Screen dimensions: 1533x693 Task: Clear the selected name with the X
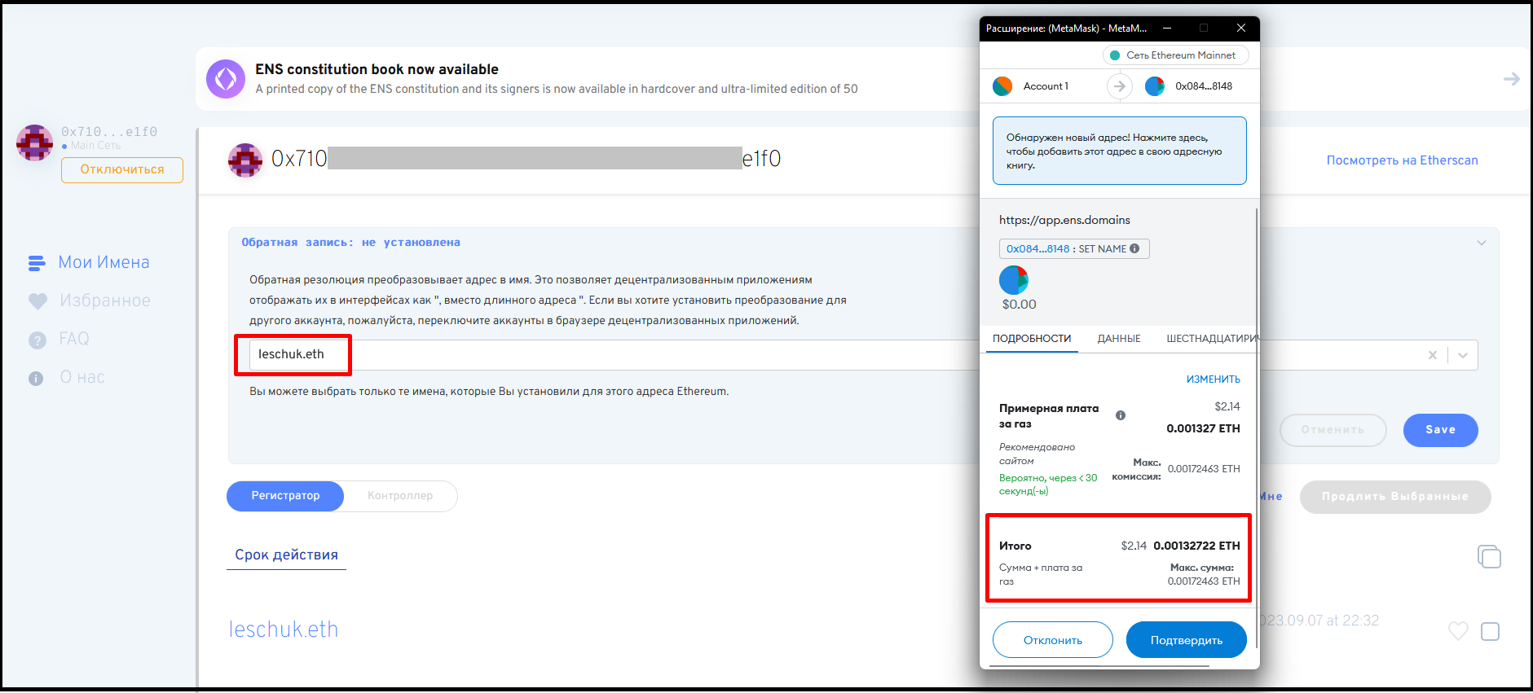point(1433,355)
